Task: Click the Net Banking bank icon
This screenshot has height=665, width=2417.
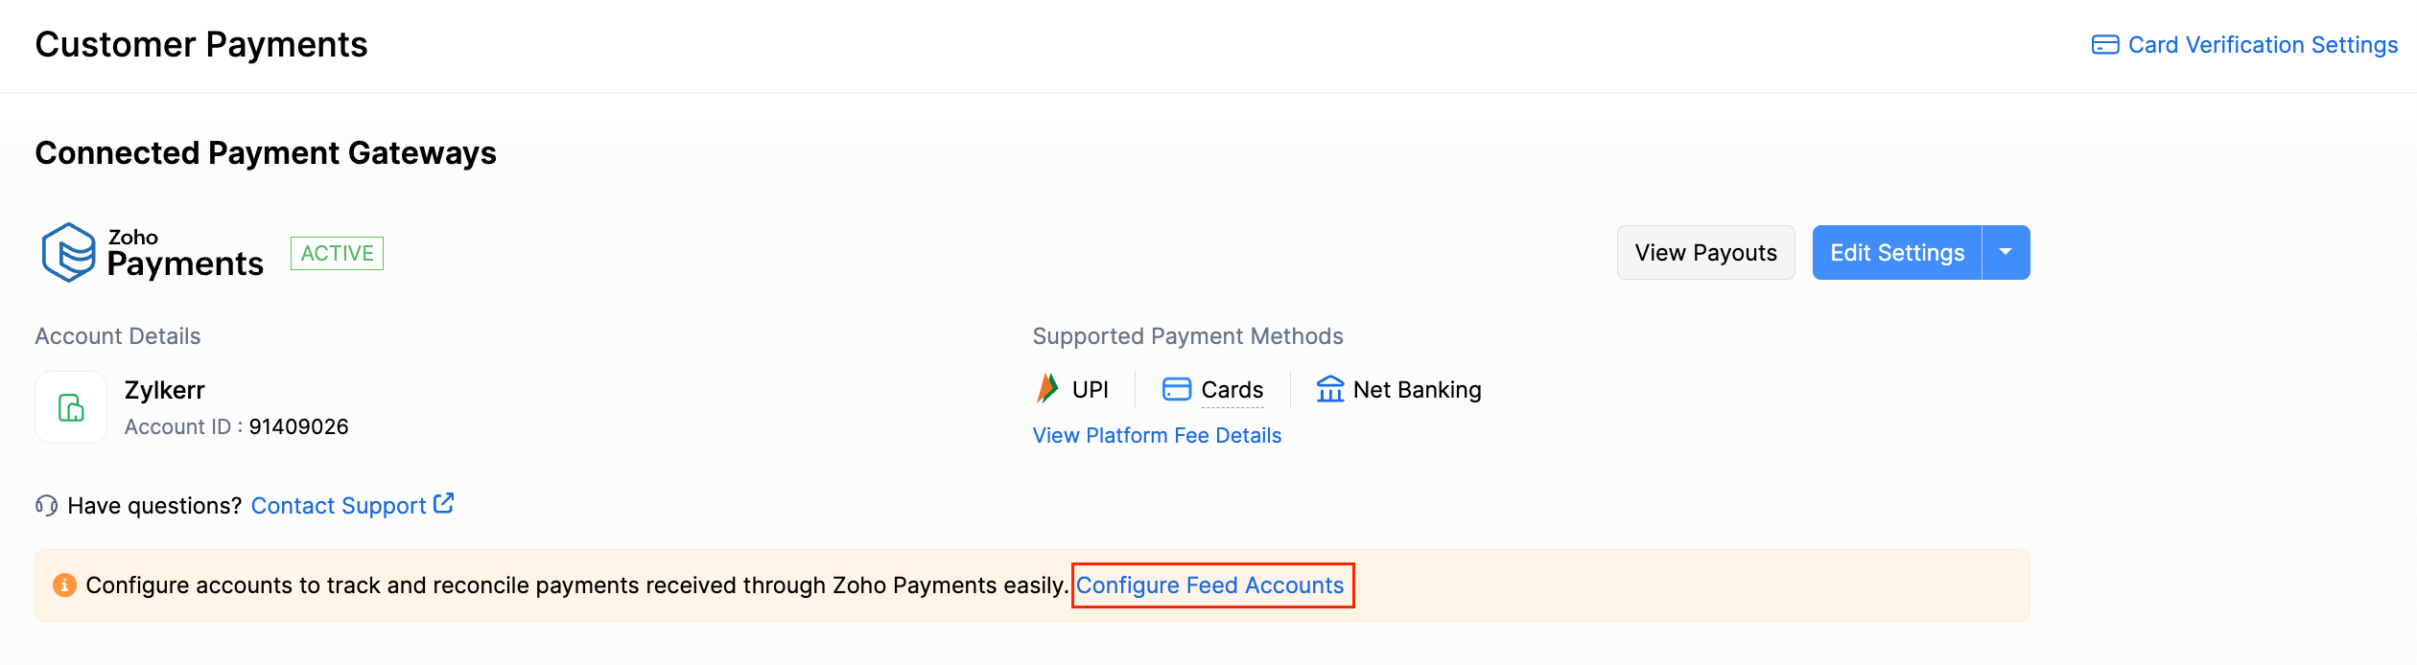Action: coord(1330,389)
